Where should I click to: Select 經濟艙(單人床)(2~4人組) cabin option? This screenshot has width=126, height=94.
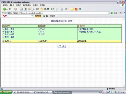(79, 32)
